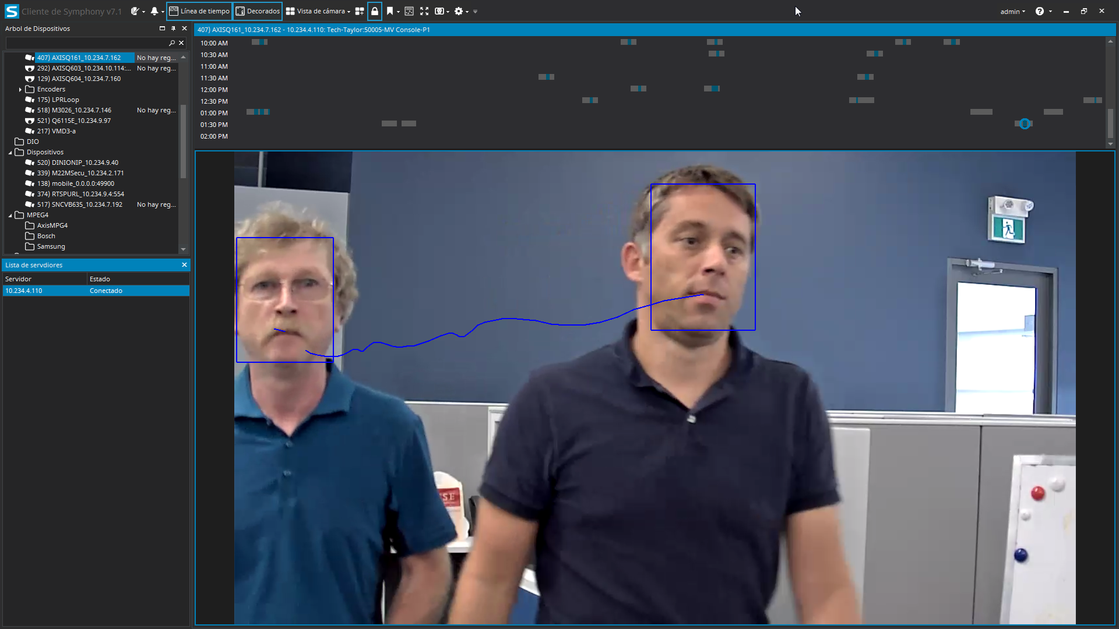Sort by the Servidor column header
Screen dimensions: 1119x629
pyautogui.click(x=45, y=279)
